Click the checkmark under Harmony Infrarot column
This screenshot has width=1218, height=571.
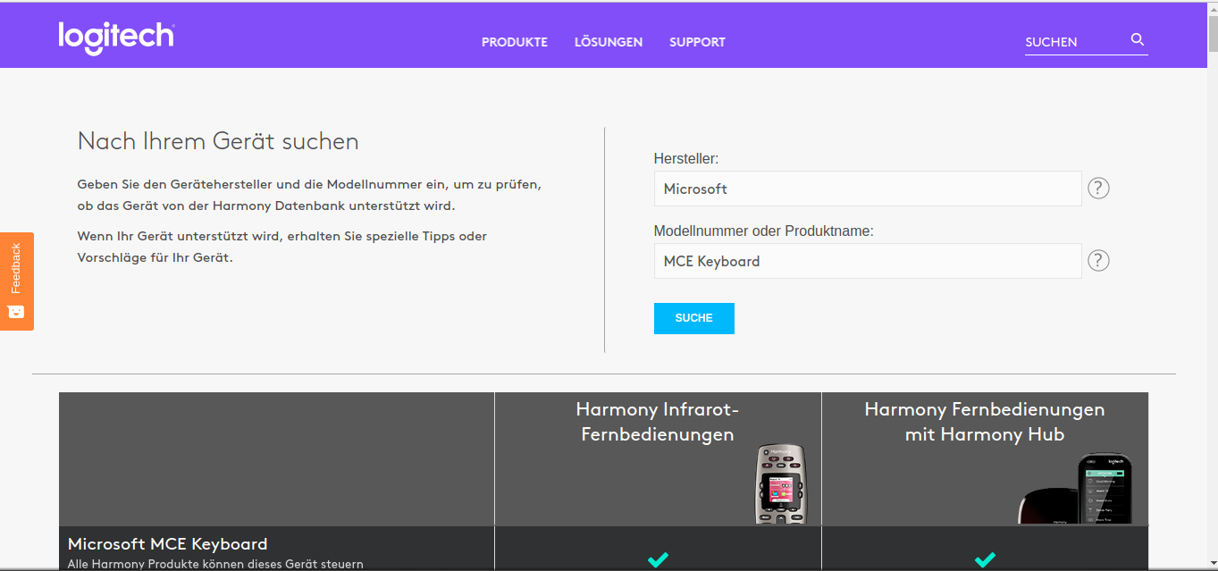click(658, 559)
